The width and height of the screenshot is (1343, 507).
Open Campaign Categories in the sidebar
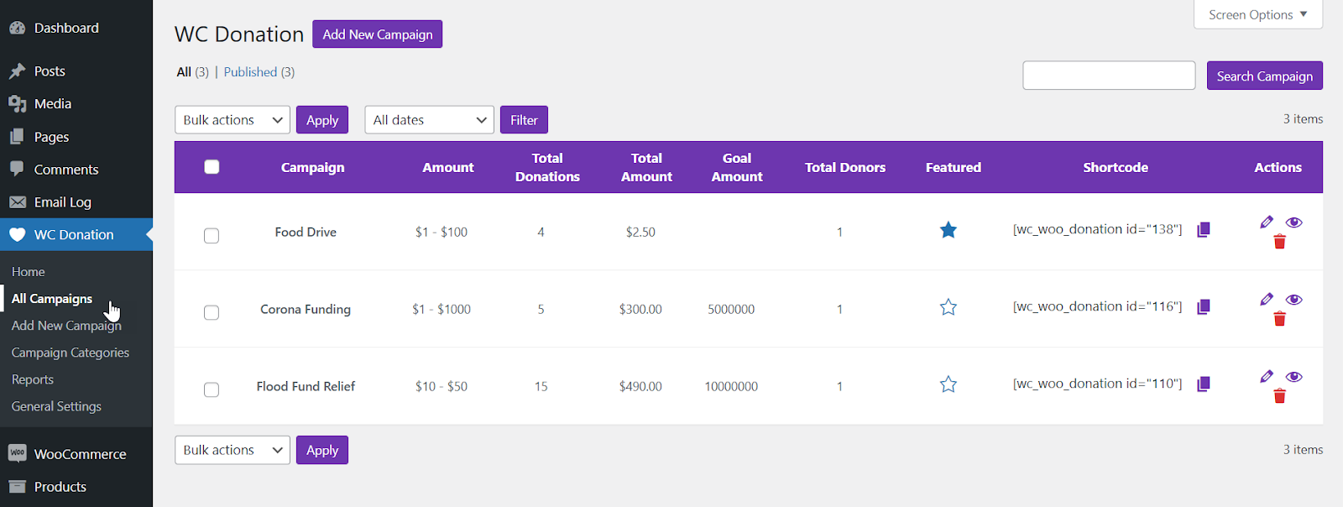pos(71,353)
